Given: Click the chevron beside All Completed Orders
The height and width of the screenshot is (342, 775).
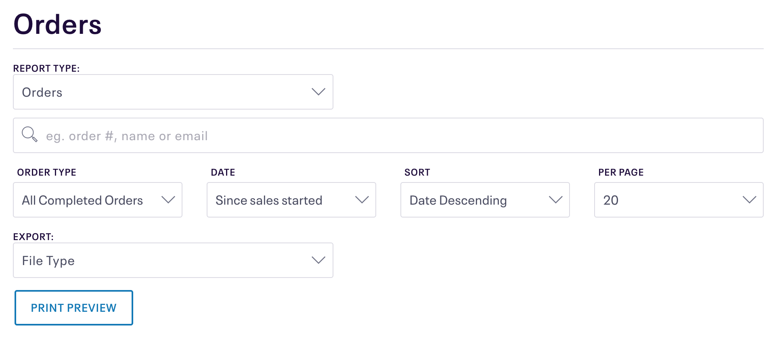Looking at the screenshot, I should coord(168,200).
